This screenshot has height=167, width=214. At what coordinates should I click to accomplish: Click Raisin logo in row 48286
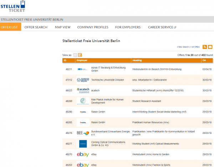(x=83, y=112)
